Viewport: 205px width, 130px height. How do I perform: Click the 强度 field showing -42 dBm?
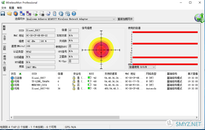[33, 41]
